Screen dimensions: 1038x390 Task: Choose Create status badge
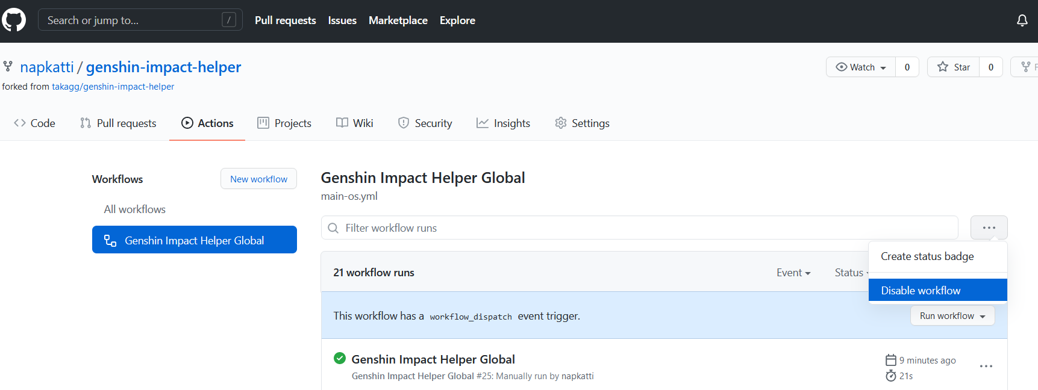[x=937, y=256]
